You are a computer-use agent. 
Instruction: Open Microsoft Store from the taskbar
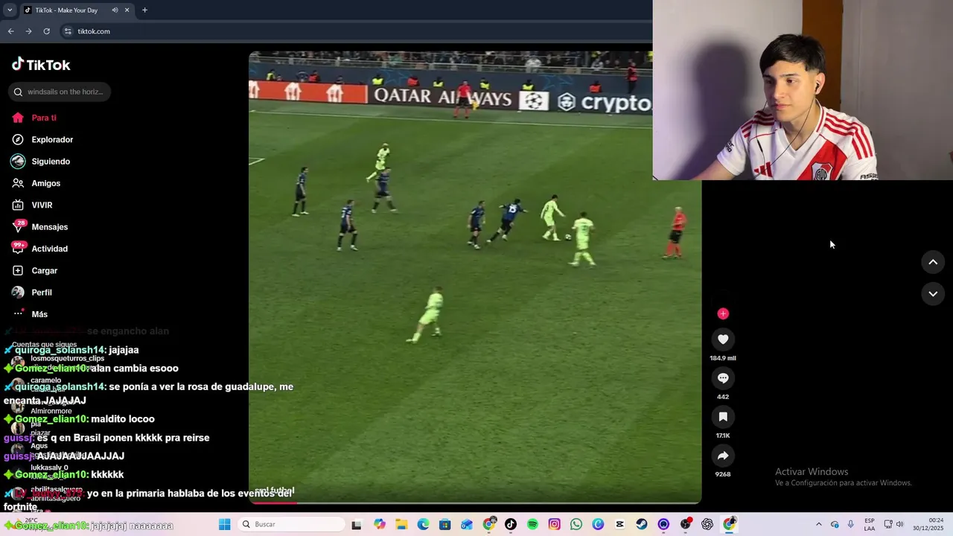click(444, 524)
